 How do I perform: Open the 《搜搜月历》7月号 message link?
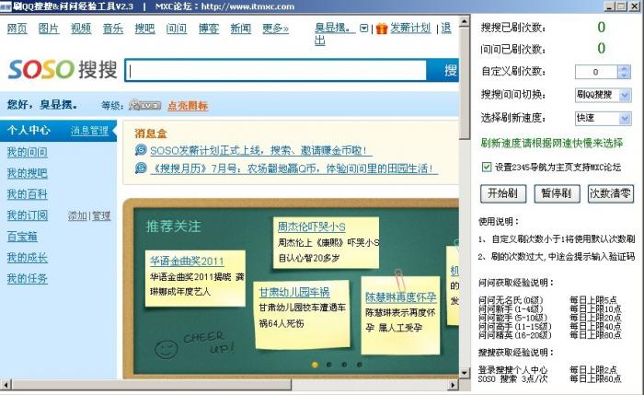(x=293, y=168)
